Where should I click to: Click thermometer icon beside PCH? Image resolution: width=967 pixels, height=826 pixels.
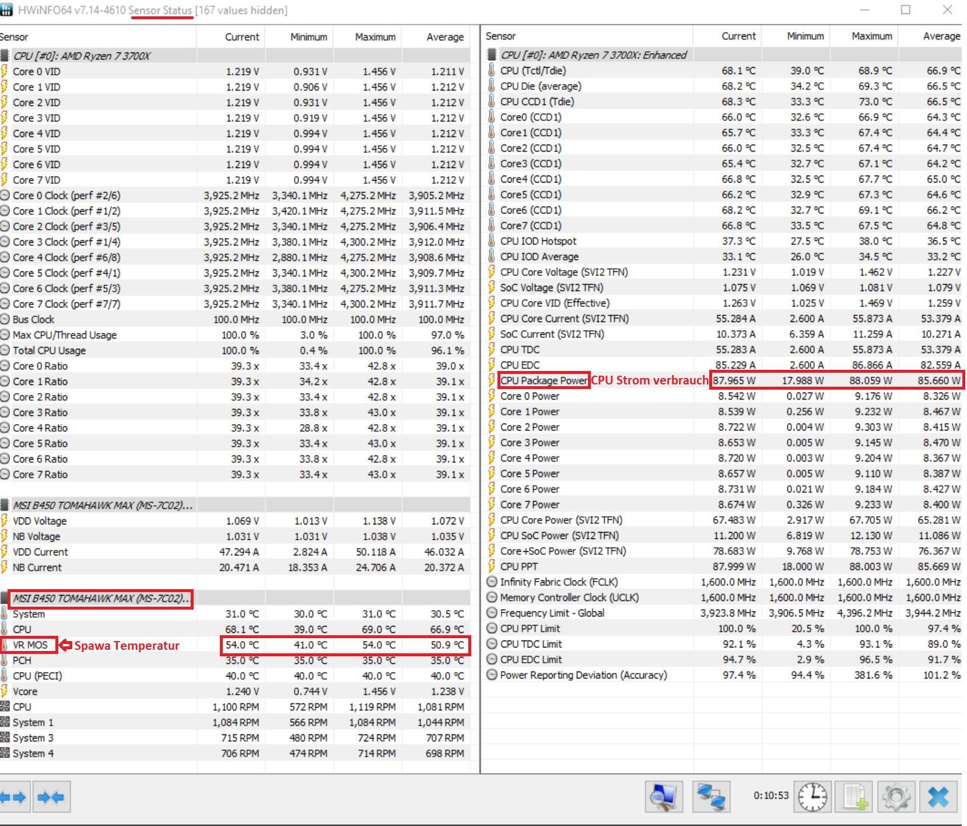click(5, 660)
